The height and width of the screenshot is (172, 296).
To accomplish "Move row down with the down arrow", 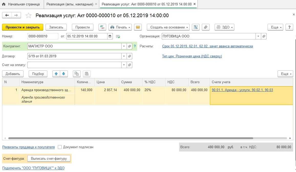I will click(x=63, y=74).
